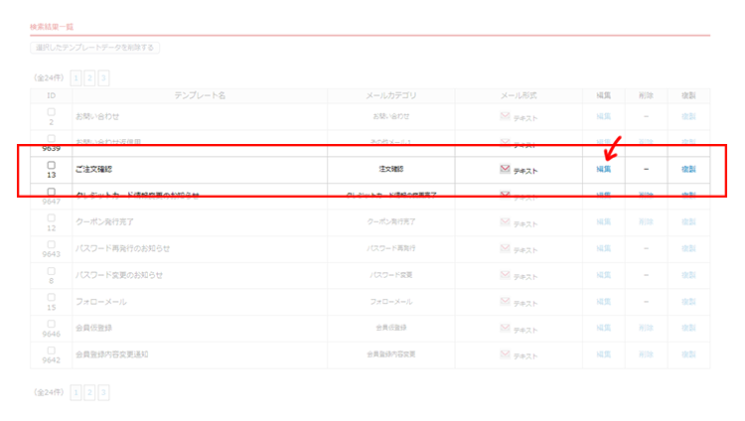
Task: Duplicate クーポン発行完了 with 複製
Action: pos(688,221)
